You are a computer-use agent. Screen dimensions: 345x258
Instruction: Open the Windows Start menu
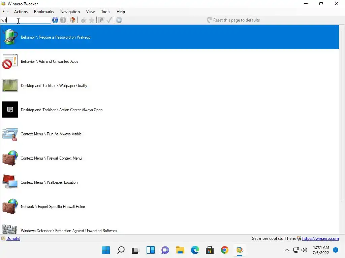pyautogui.click(x=106, y=250)
